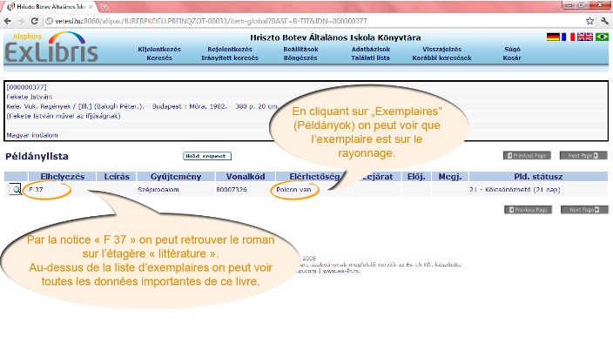Click the browser address bar

313,21
